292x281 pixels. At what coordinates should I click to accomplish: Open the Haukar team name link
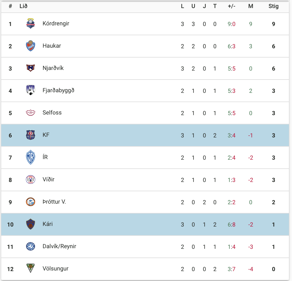coord(52,46)
